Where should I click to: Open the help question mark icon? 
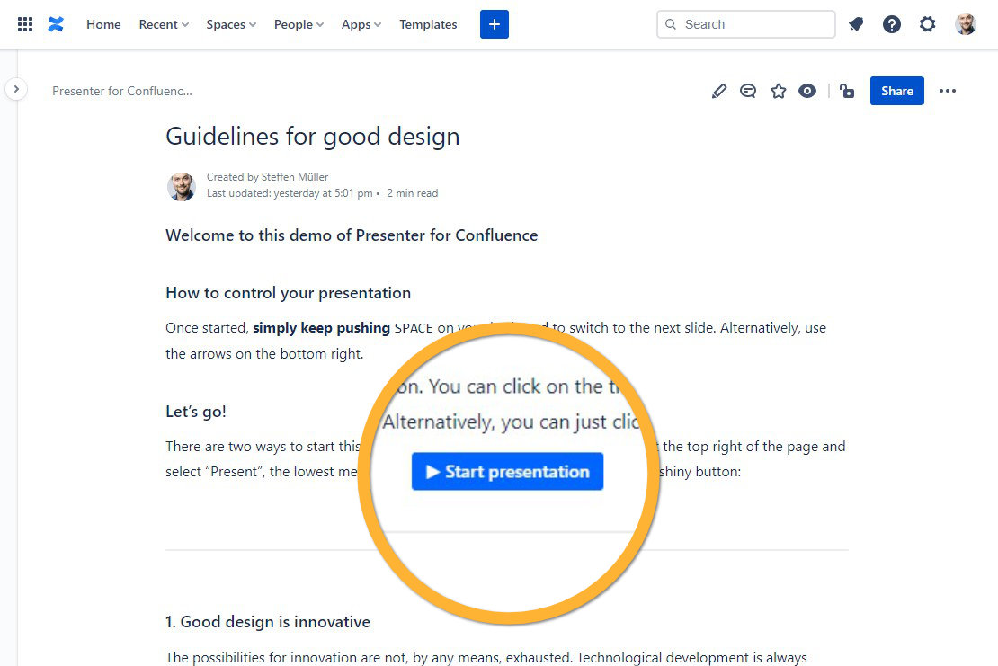click(891, 24)
